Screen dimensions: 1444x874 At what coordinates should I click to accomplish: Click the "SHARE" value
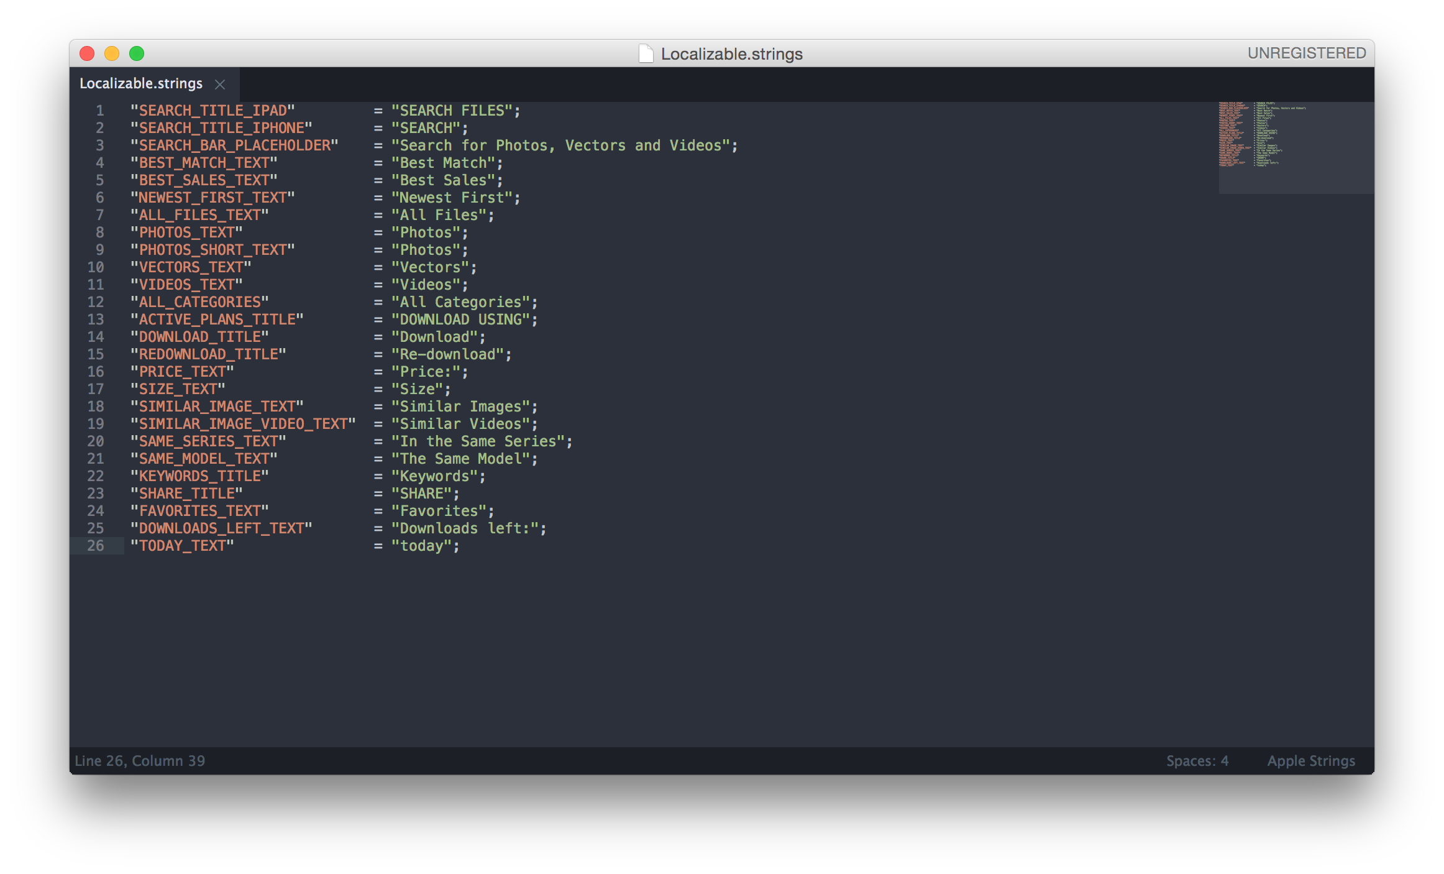421,493
